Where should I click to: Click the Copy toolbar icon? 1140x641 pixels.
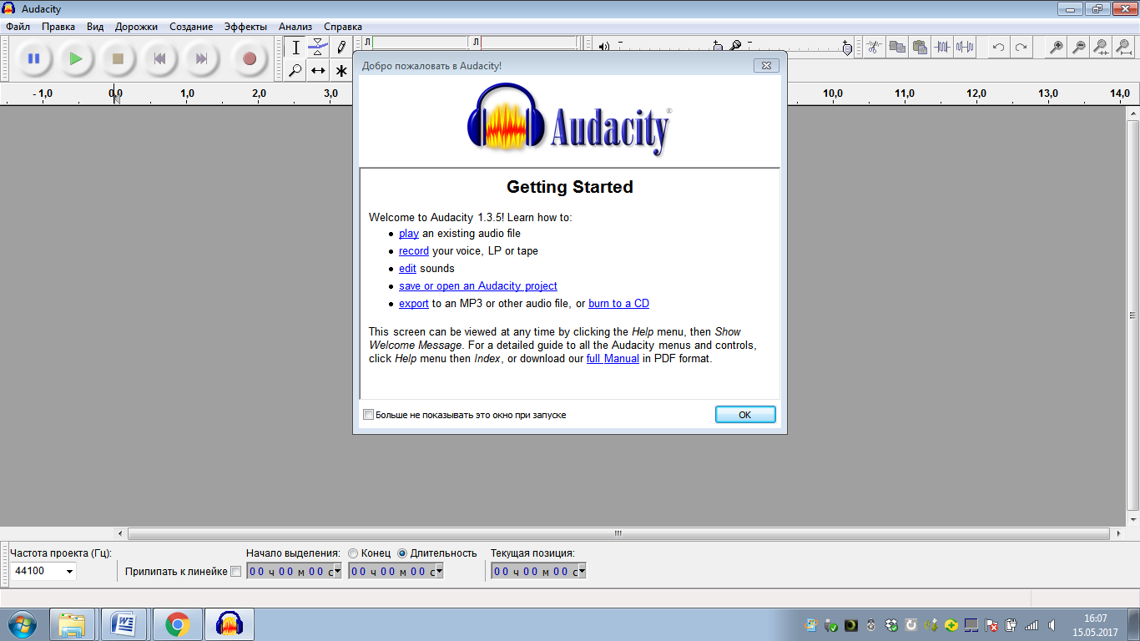(x=897, y=48)
